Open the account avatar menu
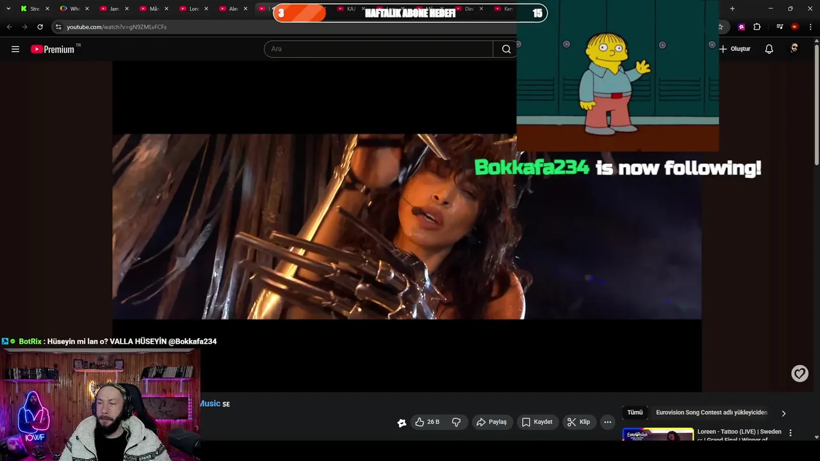 [x=794, y=49]
